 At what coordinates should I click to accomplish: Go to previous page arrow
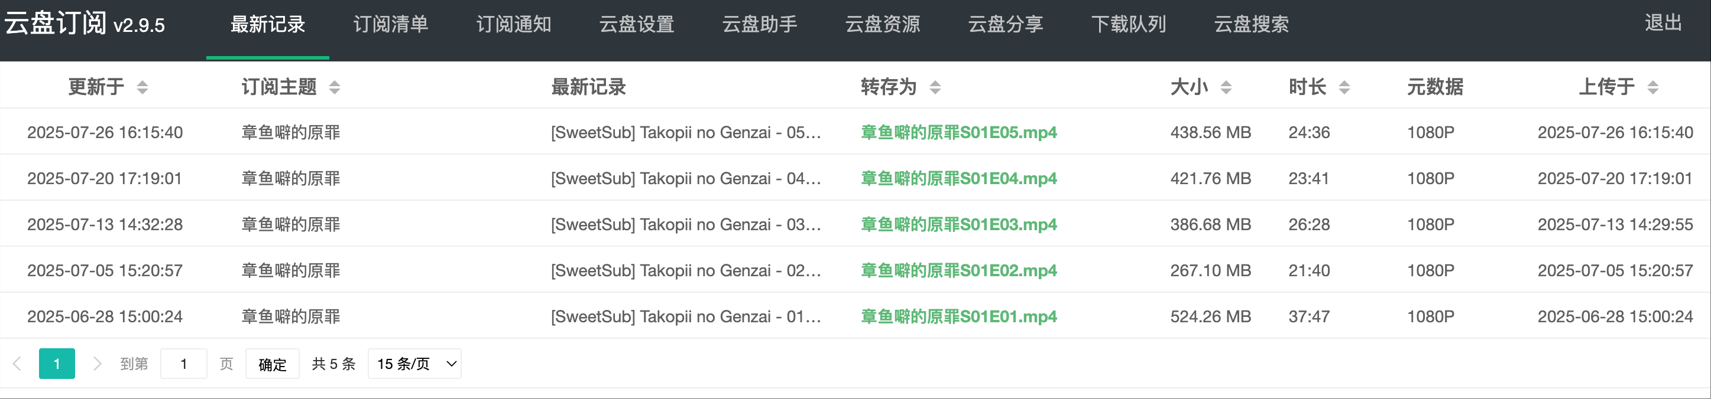[17, 363]
